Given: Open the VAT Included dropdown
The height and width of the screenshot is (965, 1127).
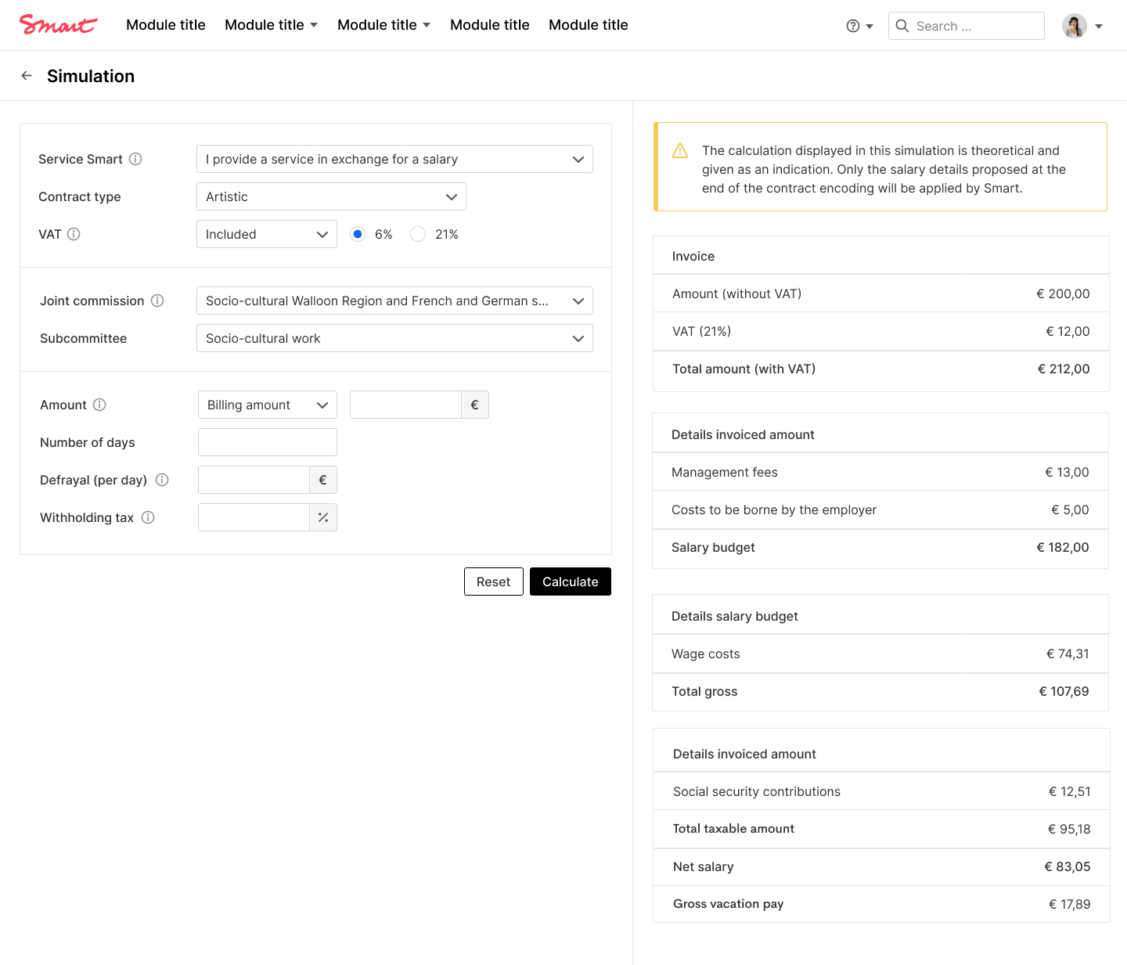Looking at the screenshot, I should (x=267, y=234).
